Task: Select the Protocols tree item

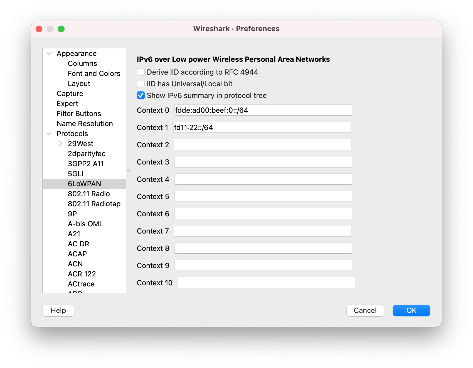Action: point(72,134)
